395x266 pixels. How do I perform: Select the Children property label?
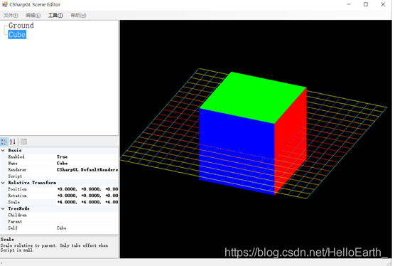[17, 215]
